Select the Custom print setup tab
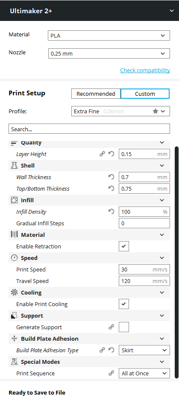179x398 pixels. pos(145,94)
